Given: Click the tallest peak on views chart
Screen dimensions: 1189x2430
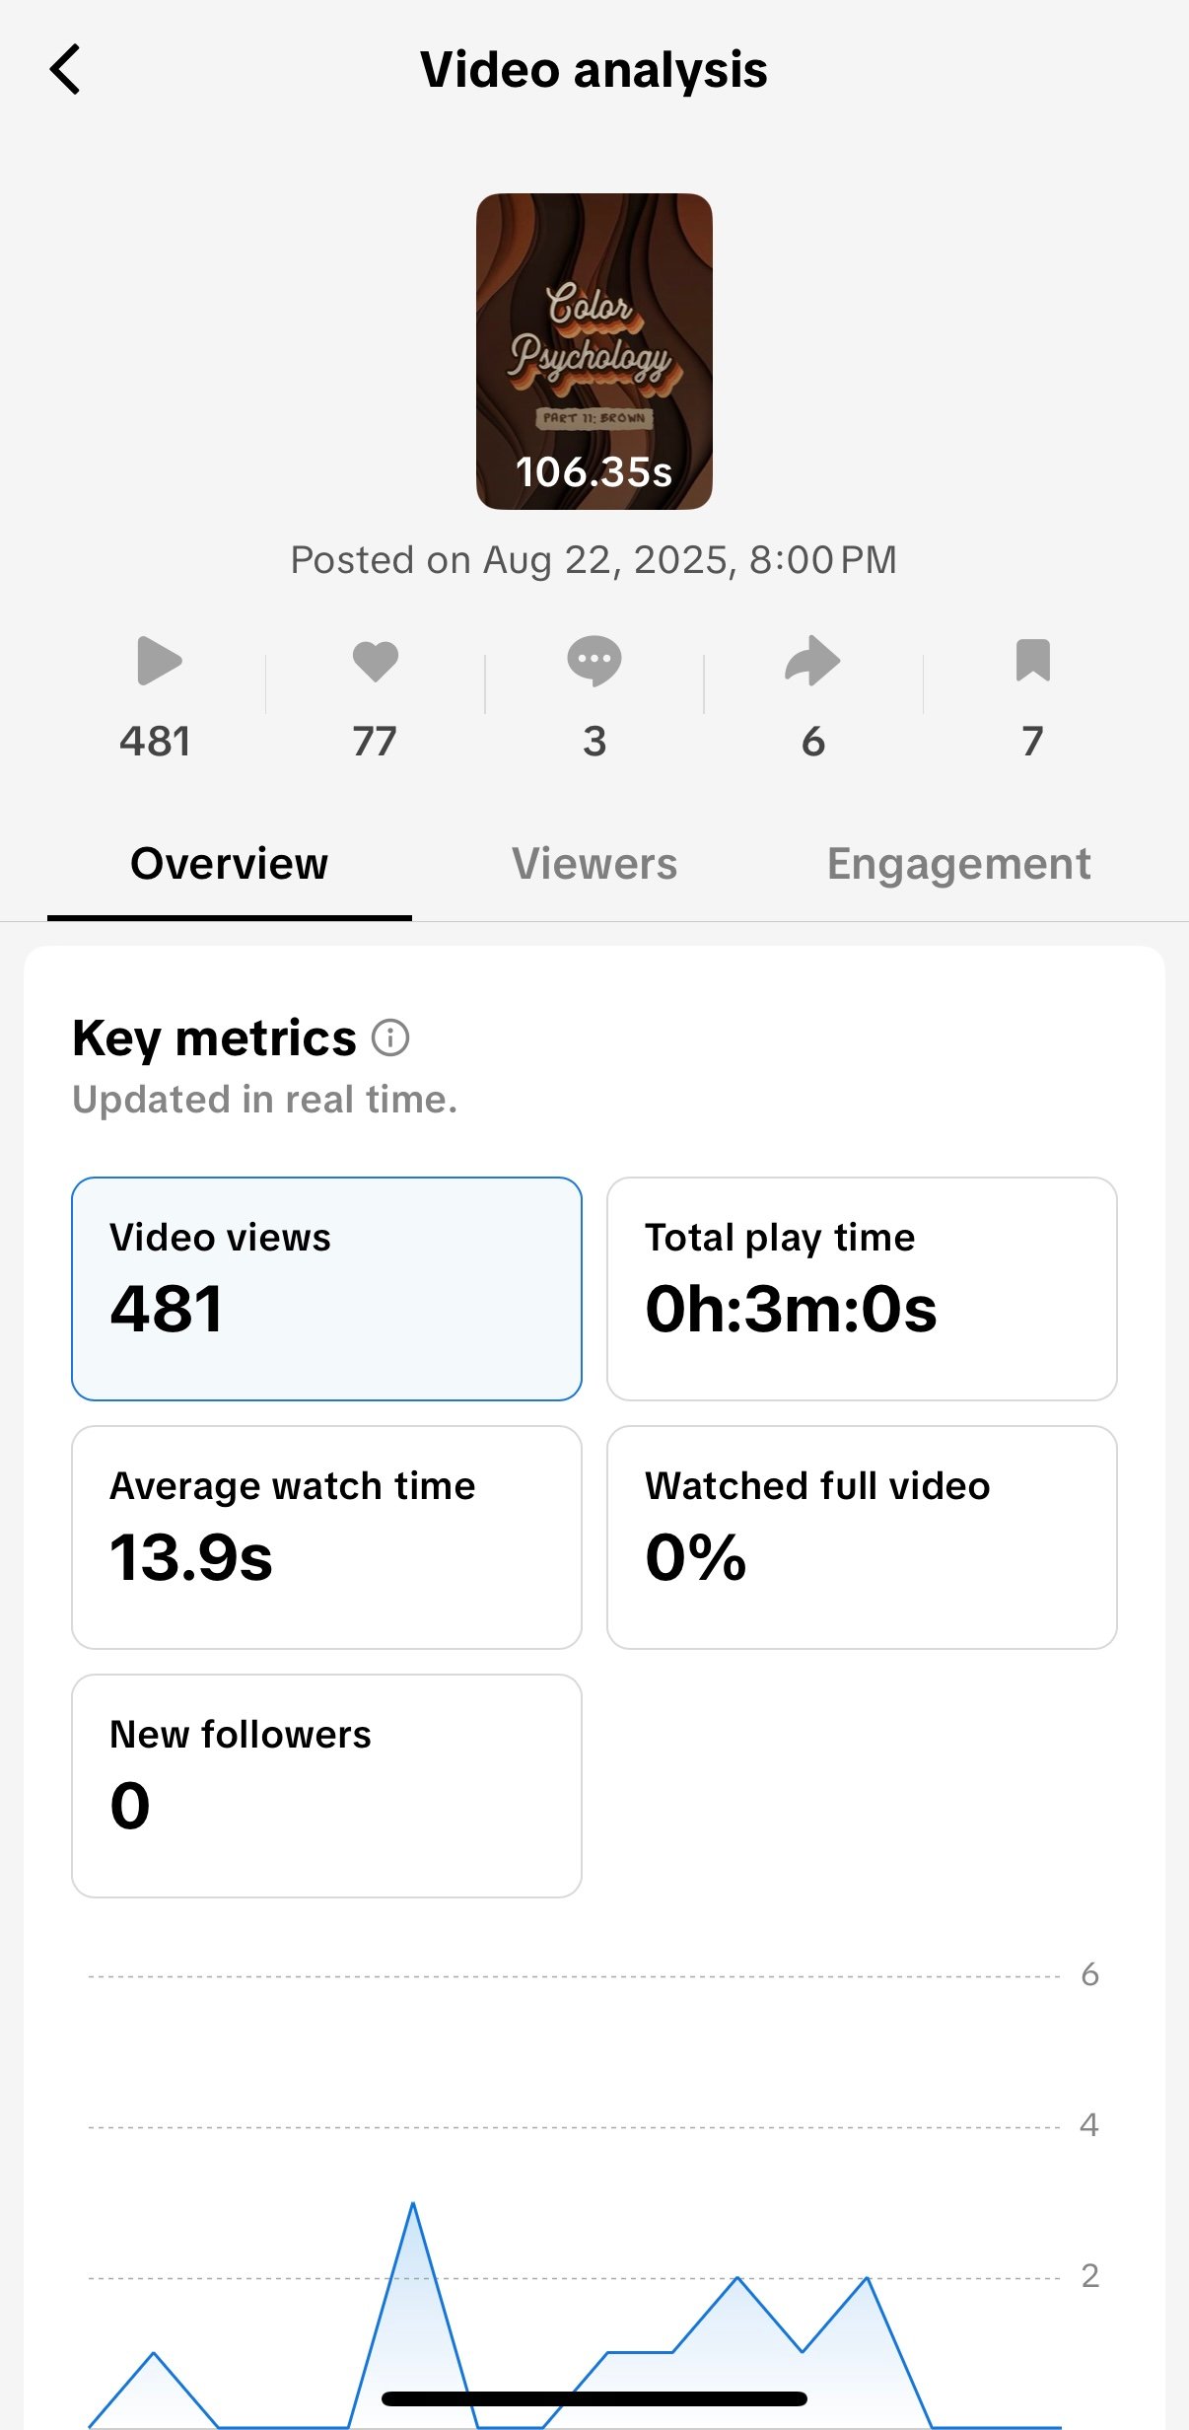Looking at the screenshot, I should [x=413, y=2205].
